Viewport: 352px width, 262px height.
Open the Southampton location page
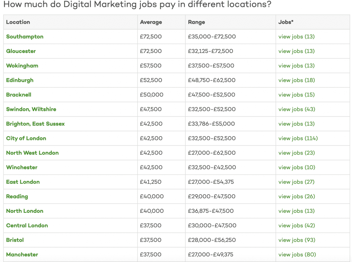coord(25,36)
